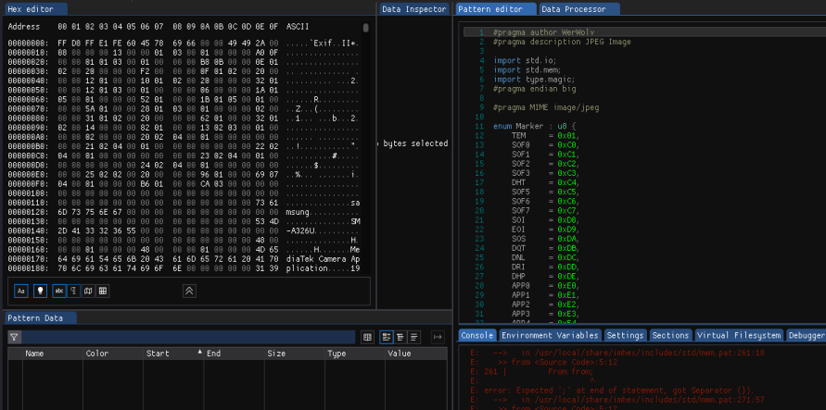Image resolution: width=826 pixels, height=410 pixels.
Task: Click the book-style columns icon in Pattern Data
Action: (368, 338)
